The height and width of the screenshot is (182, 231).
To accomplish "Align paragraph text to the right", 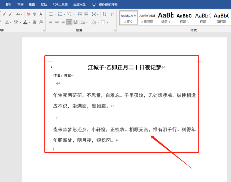I will coord(63,22).
